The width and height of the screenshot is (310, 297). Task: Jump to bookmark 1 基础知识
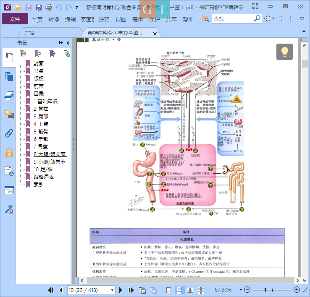[x=45, y=101]
